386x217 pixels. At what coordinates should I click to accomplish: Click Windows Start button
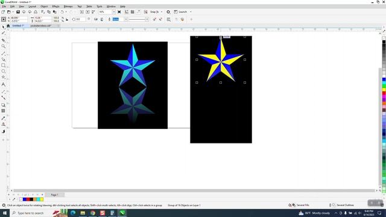point(4,213)
